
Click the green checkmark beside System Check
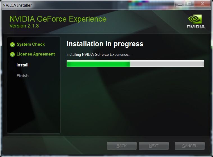click(12, 45)
